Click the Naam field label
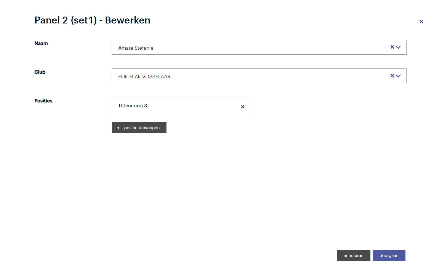This screenshot has width=441, height=276. click(41, 43)
